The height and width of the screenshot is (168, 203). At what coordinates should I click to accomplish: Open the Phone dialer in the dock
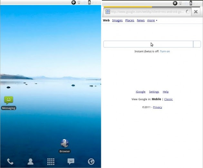coord(10,162)
